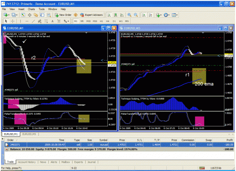Show the Data Window crosshair icon

[29, 15]
